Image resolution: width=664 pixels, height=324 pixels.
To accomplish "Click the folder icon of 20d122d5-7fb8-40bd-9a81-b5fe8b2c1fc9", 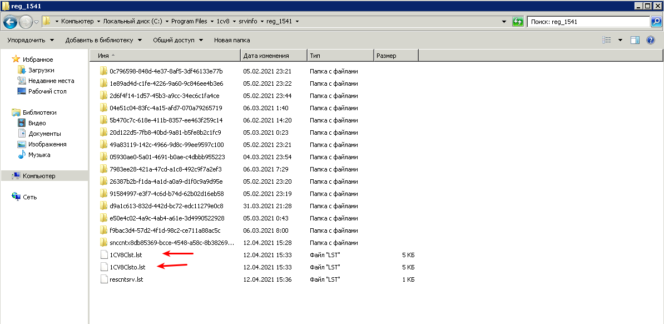I will click(x=103, y=132).
